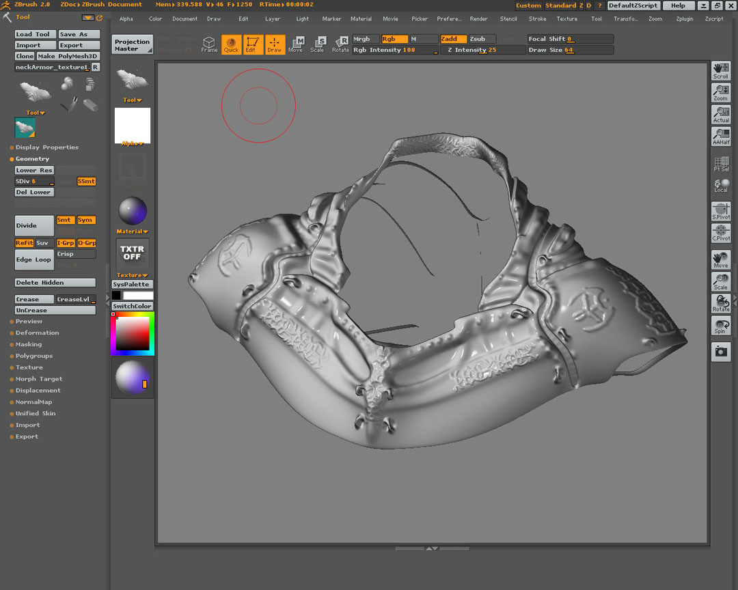
Task: Click the AAHalf icon on right shelf
Action: pos(720,136)
